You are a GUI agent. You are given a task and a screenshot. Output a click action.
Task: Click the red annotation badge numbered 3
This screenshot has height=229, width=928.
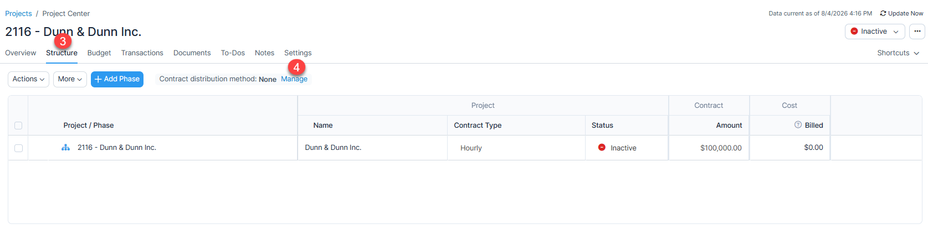click(63, 41)
